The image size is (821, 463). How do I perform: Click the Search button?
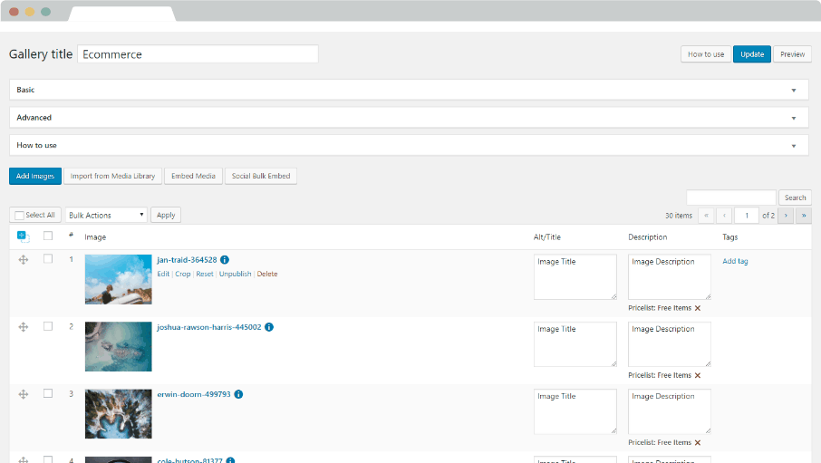795,198
